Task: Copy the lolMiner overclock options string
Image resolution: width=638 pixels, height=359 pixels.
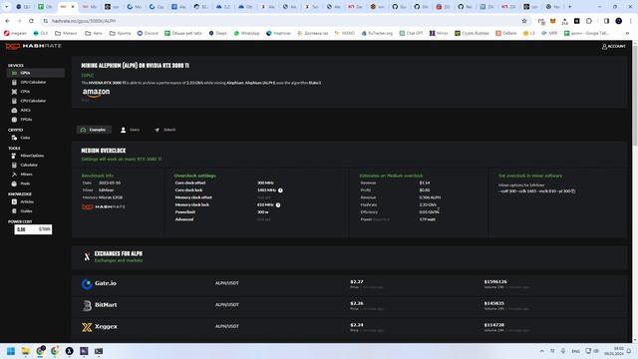Action: pos(573,190)
